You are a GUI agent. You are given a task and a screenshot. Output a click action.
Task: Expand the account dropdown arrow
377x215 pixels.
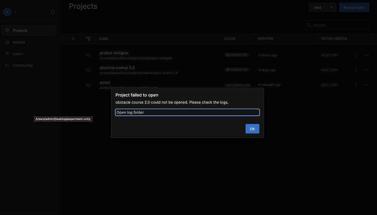[15, 11]
